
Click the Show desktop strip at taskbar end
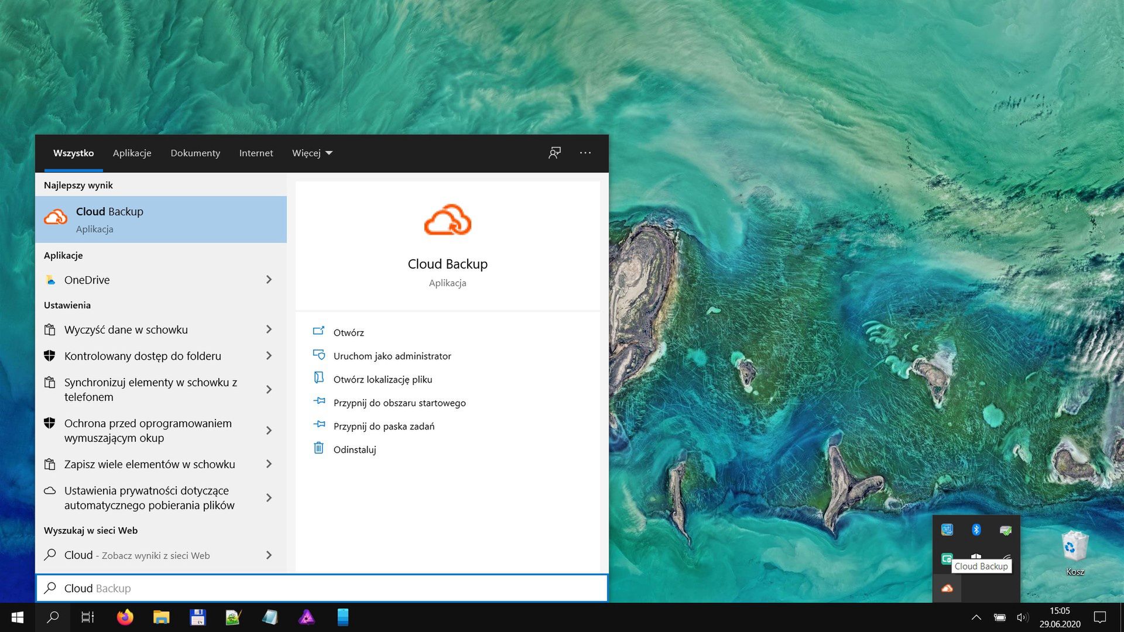pos(1121,617)
